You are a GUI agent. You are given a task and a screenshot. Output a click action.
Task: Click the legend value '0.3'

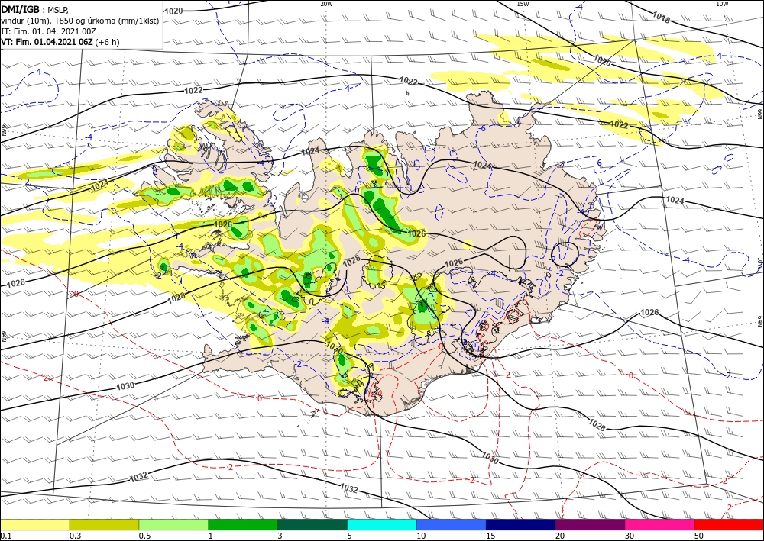pyautogui.click(x=75, y=536)
